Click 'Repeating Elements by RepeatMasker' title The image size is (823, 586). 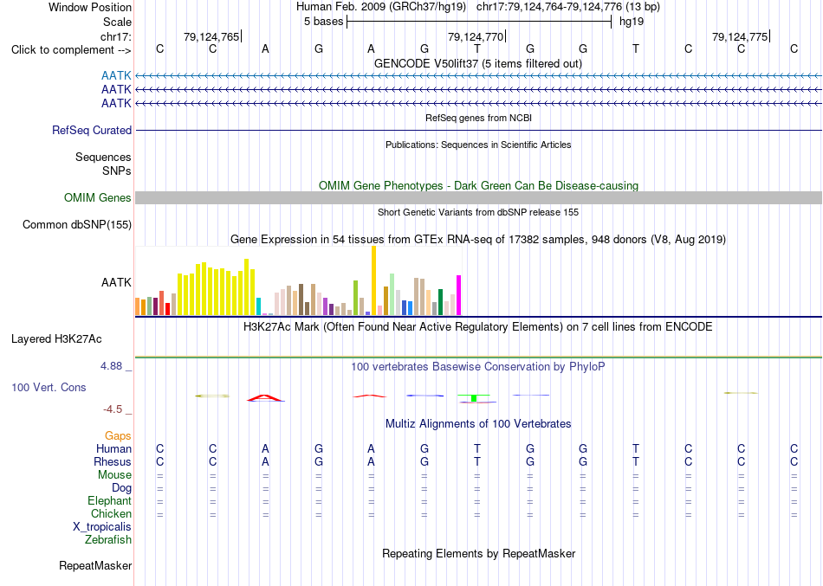[479, 553]
